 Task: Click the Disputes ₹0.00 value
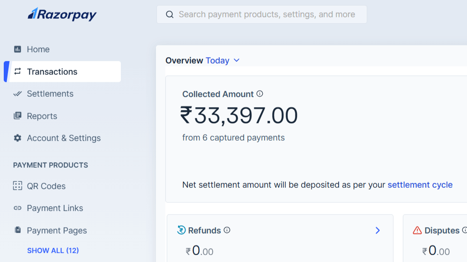[x=436, y=251]
